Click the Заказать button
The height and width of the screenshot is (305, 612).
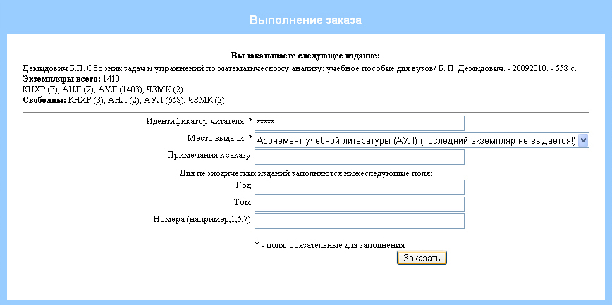[422, 258]
